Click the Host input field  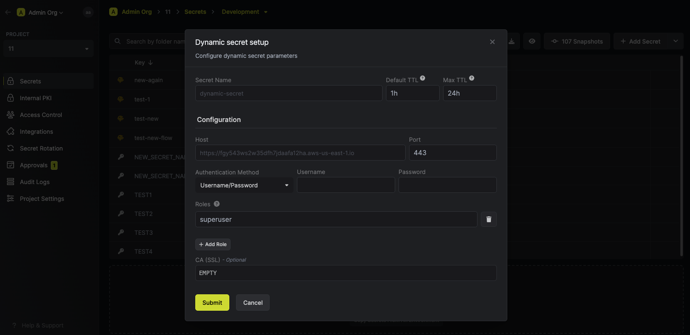pos(300,153)
